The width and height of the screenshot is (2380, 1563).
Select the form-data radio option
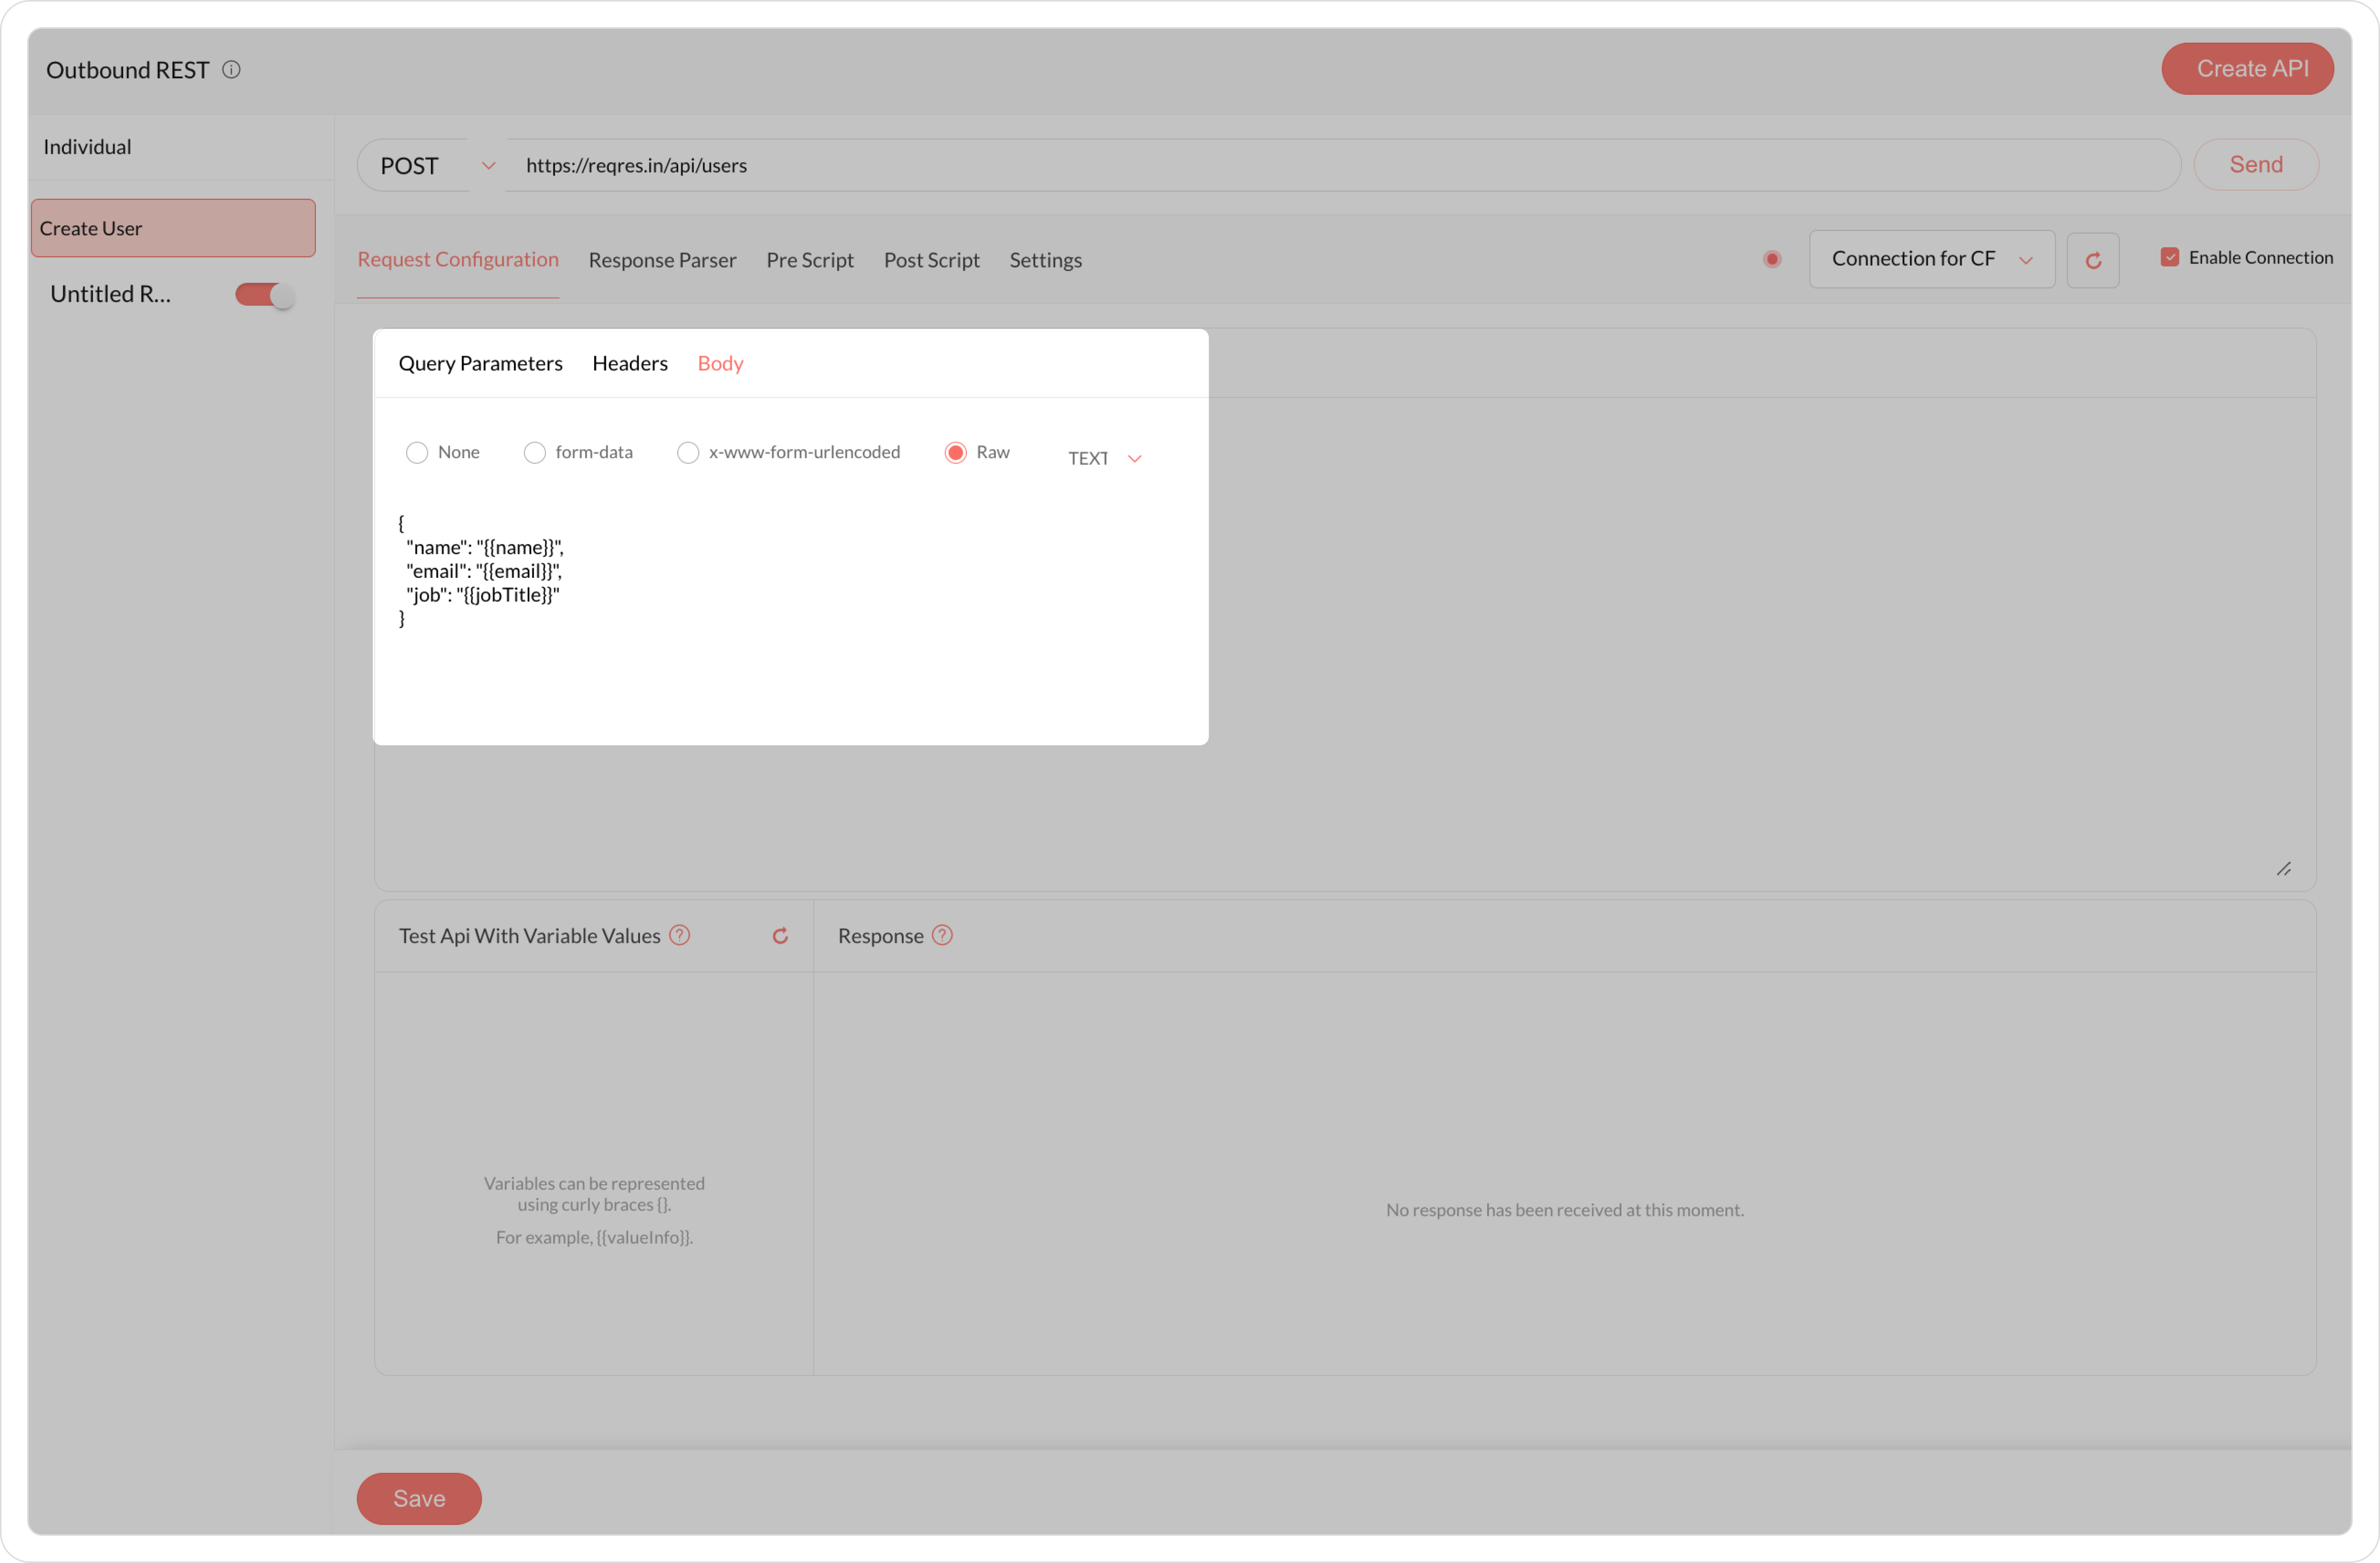click(x=535, y=453)
